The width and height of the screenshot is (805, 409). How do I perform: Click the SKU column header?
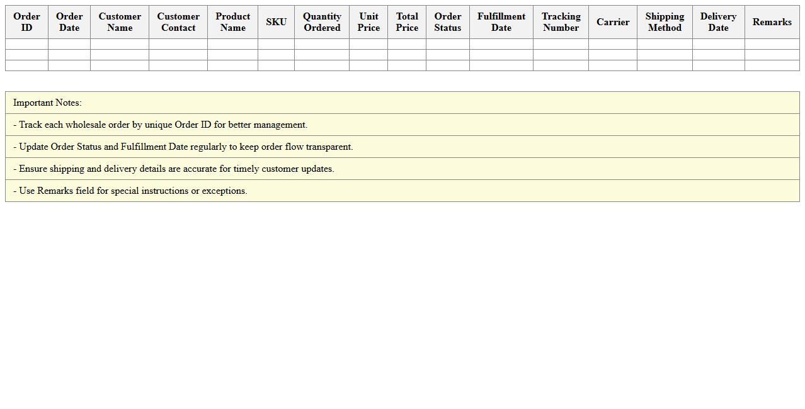click(276, 21)
